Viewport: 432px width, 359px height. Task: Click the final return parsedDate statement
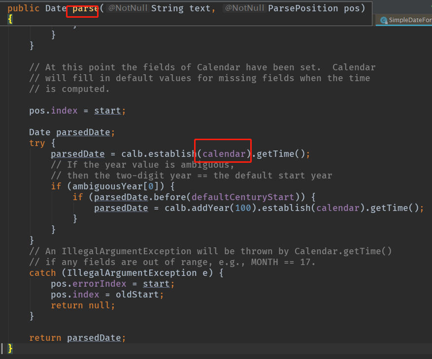click(76, 337)
